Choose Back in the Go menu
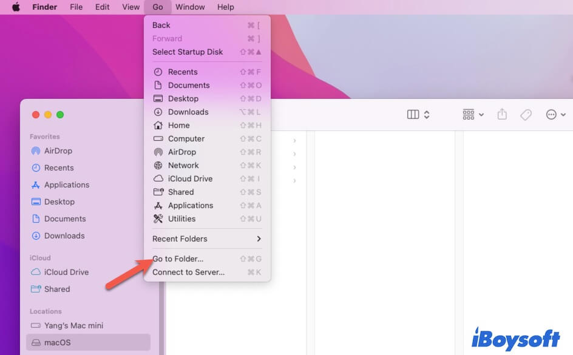 point(207,25)
